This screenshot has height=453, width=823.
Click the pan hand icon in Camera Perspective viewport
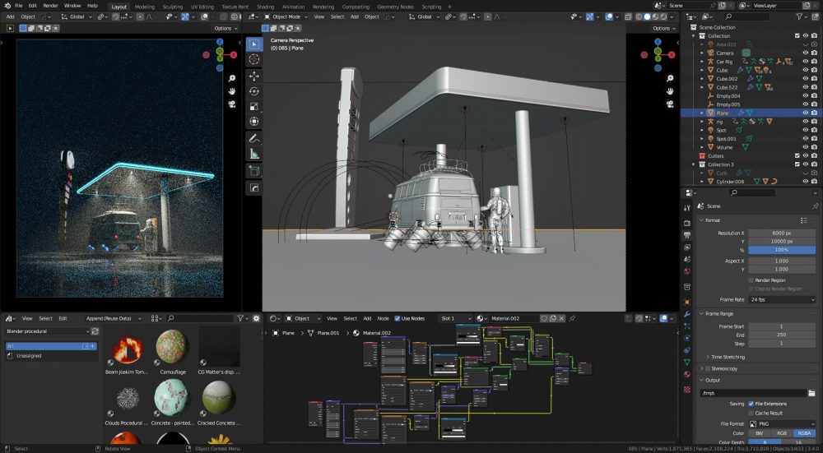tap(670, 91)
